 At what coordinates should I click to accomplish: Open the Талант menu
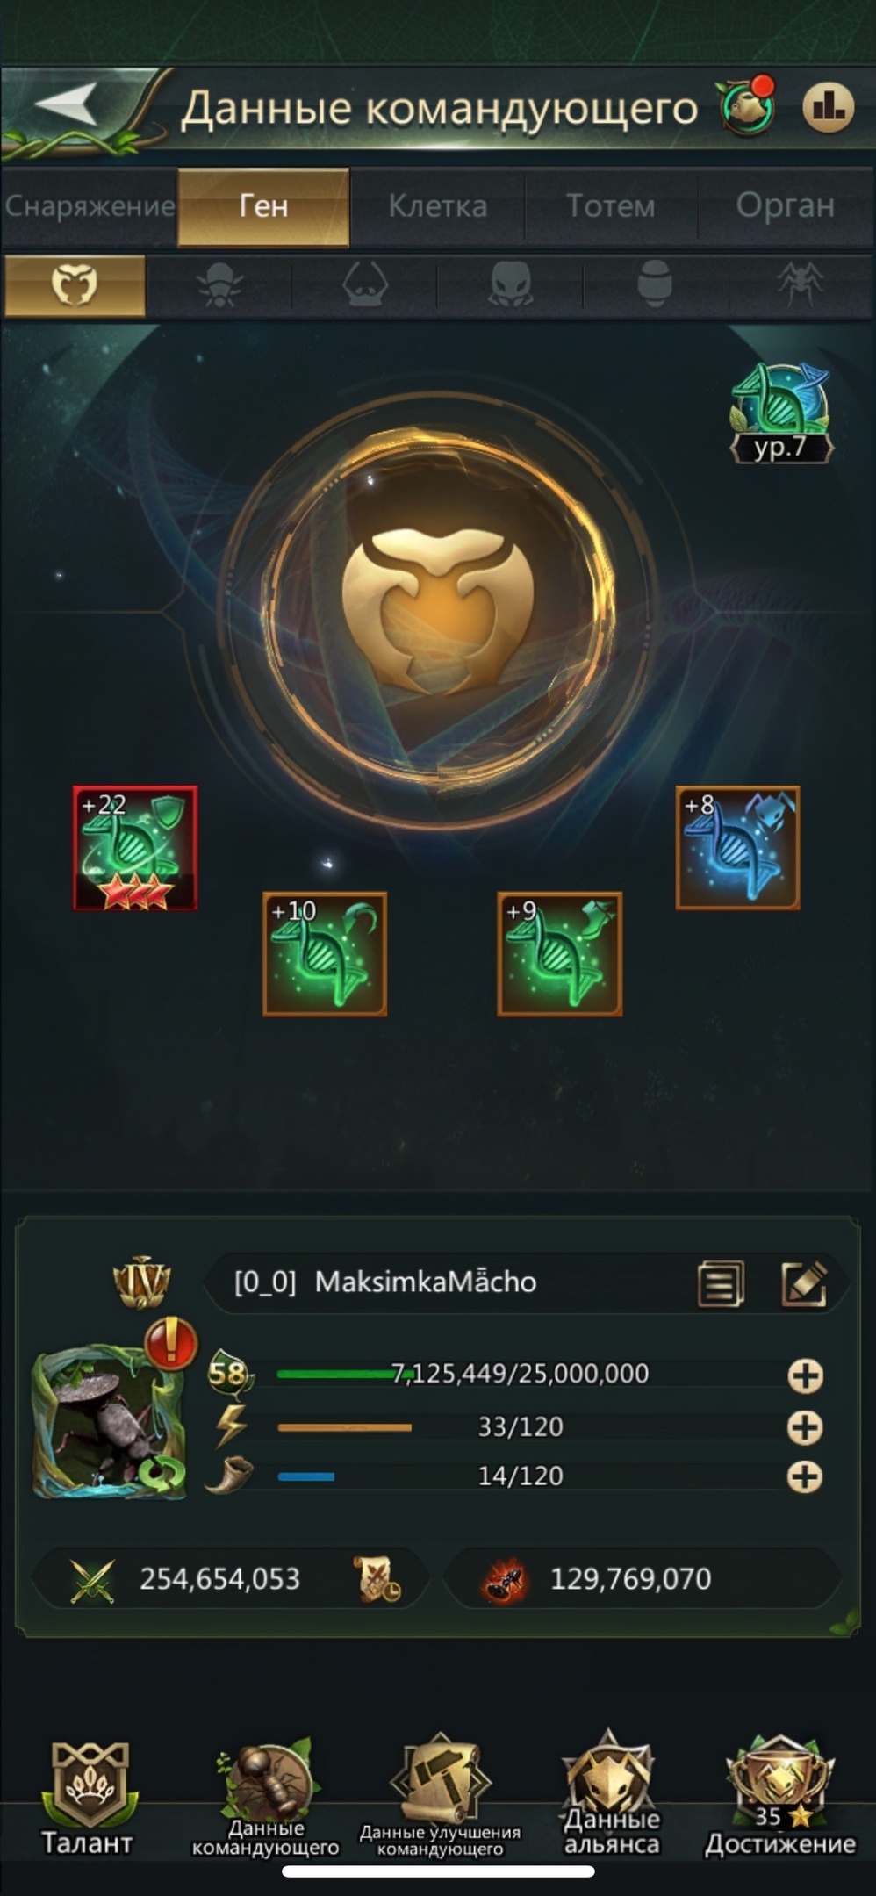point(87,1798)
